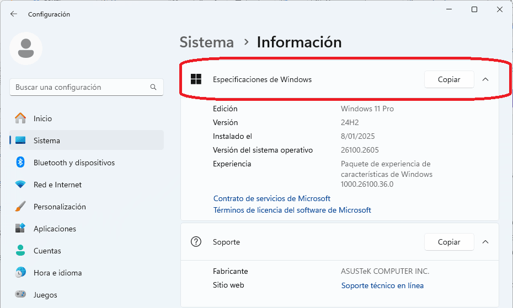Collapse the Soporte section chevron

(x=485, y=242)
